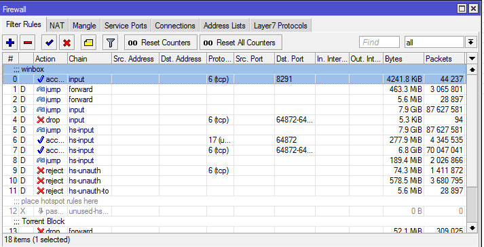Click the jump icon in rule 1

point(41,89)
